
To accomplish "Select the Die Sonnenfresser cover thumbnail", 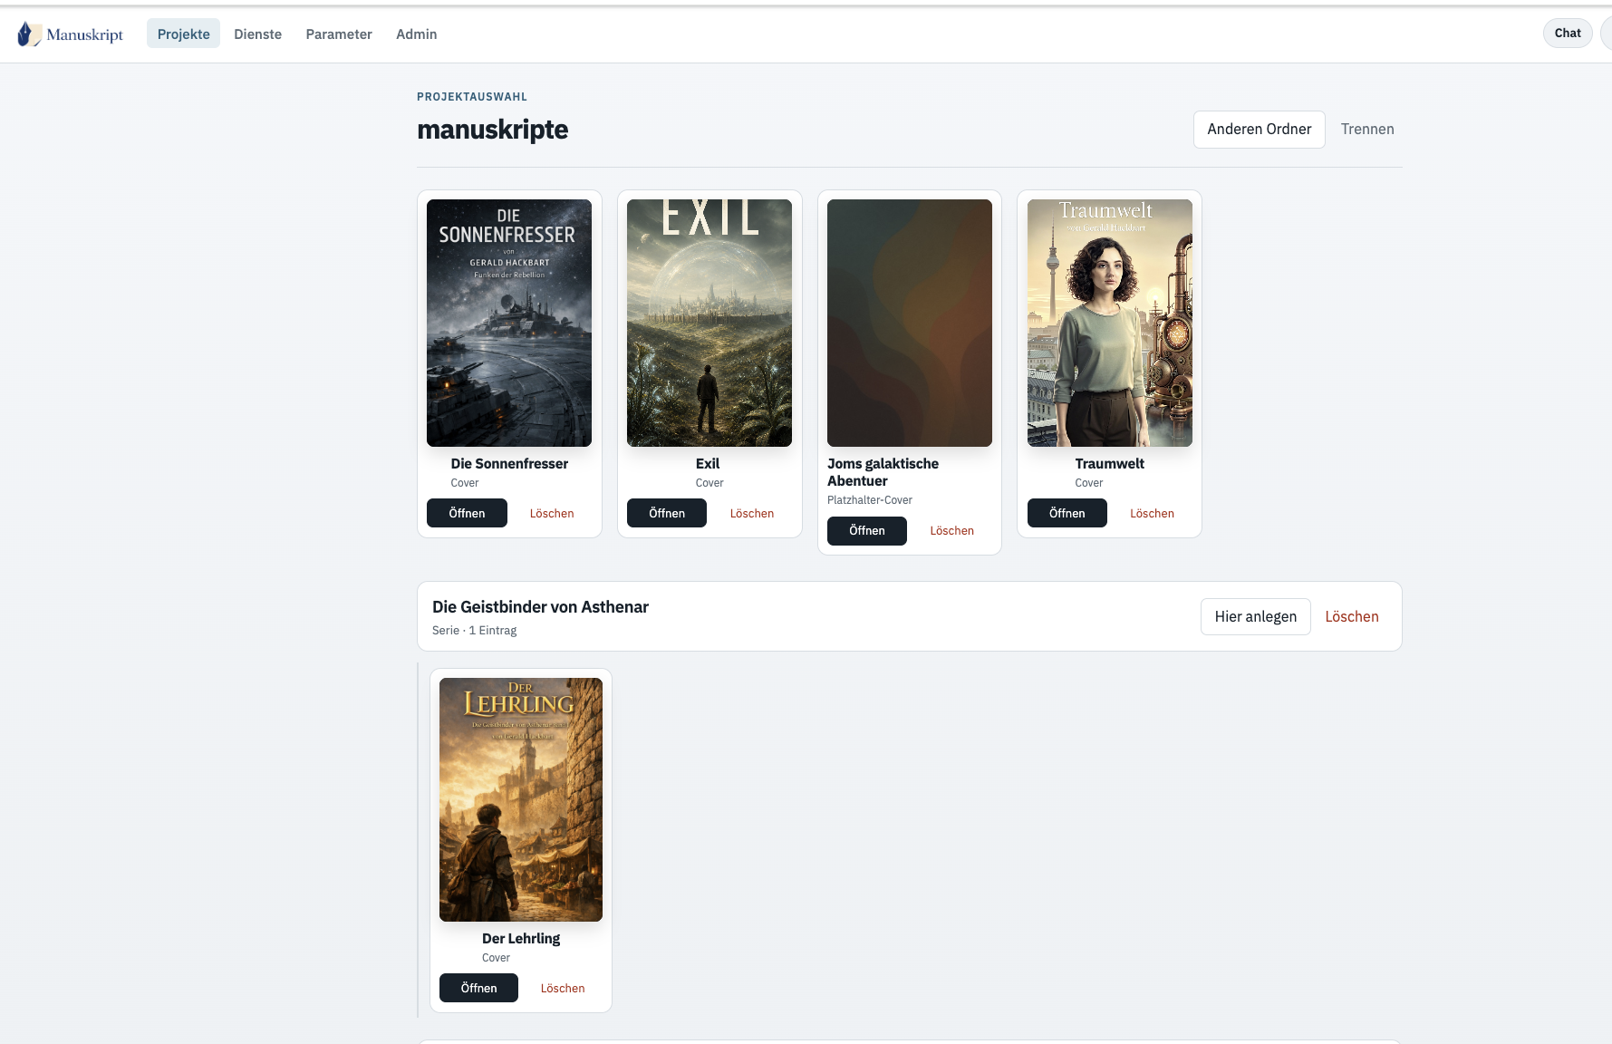I will [x=509, y=323].
